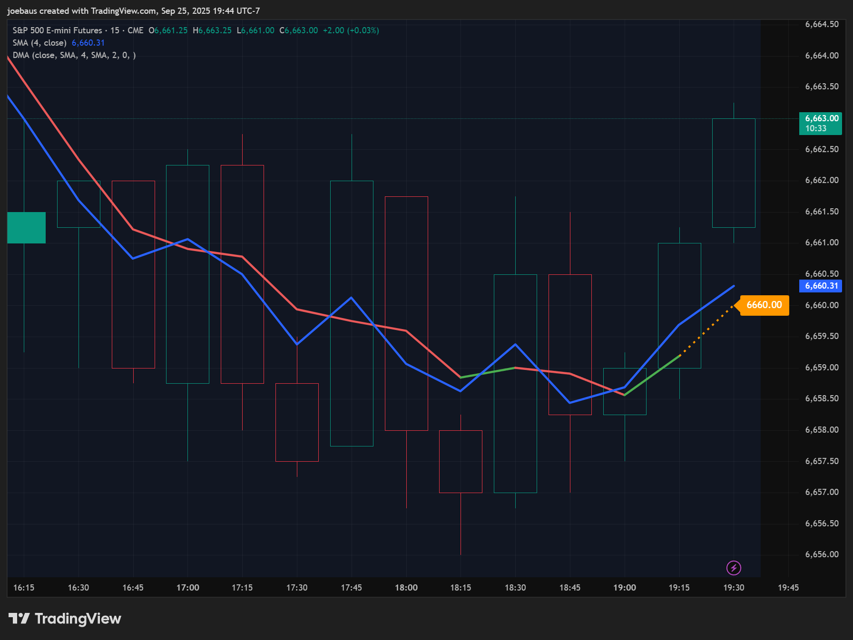Click the 16:15 time axis label
The height and width of the screenshot is (640, 853).
24,588
